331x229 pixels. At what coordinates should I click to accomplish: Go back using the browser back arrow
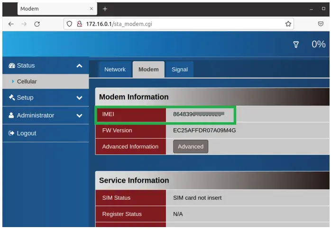point(11,24)
